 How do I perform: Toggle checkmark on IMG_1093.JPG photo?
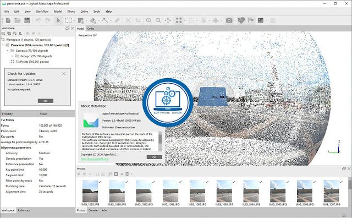(x=234, y=182)
